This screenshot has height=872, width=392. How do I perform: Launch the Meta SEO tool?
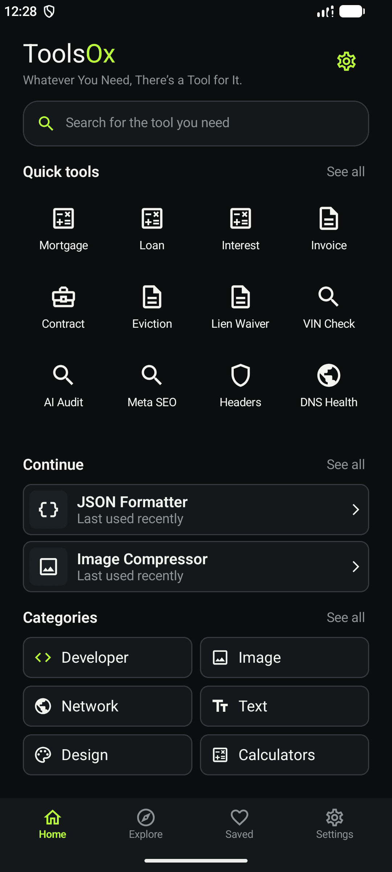152,386
